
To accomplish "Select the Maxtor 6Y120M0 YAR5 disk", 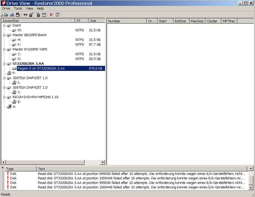I will (30, 49).
